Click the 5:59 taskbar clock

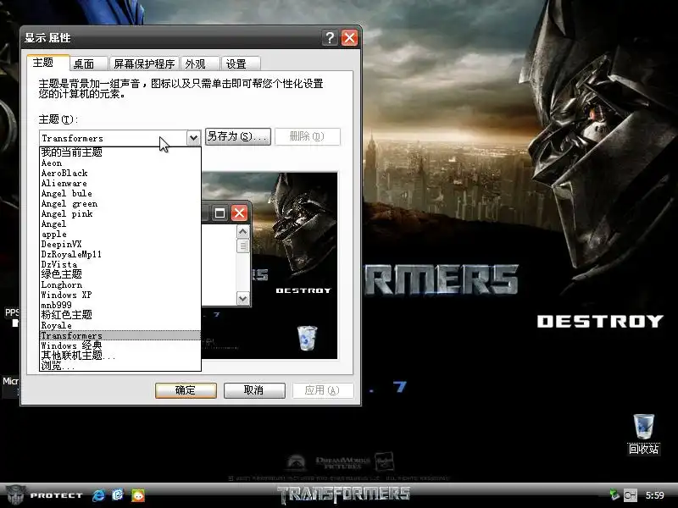[654, 495]
